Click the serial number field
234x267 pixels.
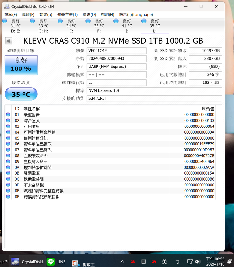click(x=116, y=59)
